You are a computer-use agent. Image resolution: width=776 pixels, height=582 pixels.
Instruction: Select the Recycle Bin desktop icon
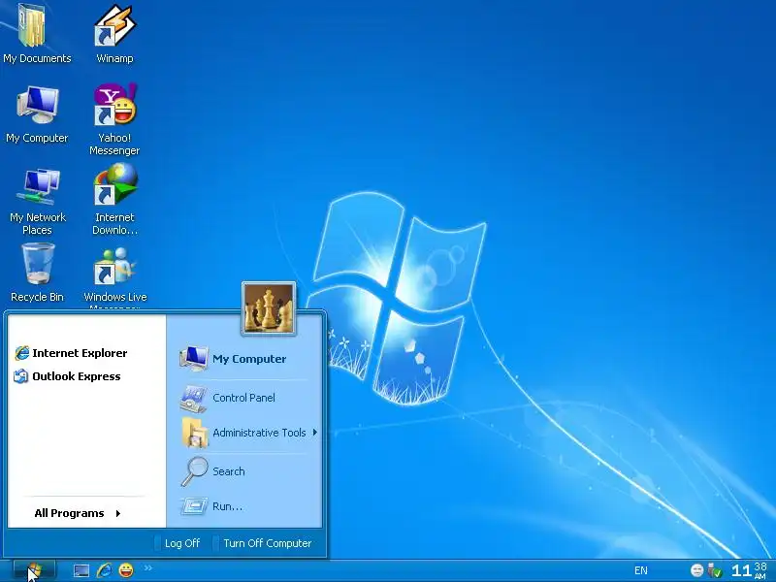click(37, 274)
